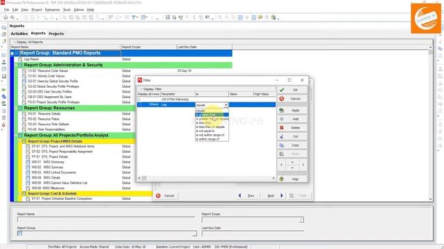
Task: Open the Help menu
Action: point(91,10)
